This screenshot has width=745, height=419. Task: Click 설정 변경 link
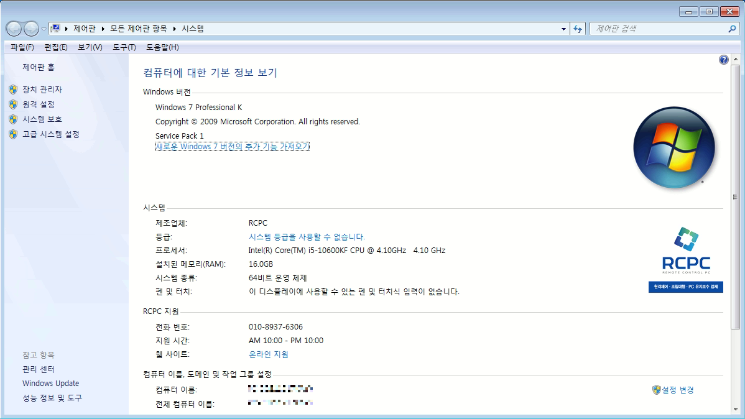click(678, 390)
